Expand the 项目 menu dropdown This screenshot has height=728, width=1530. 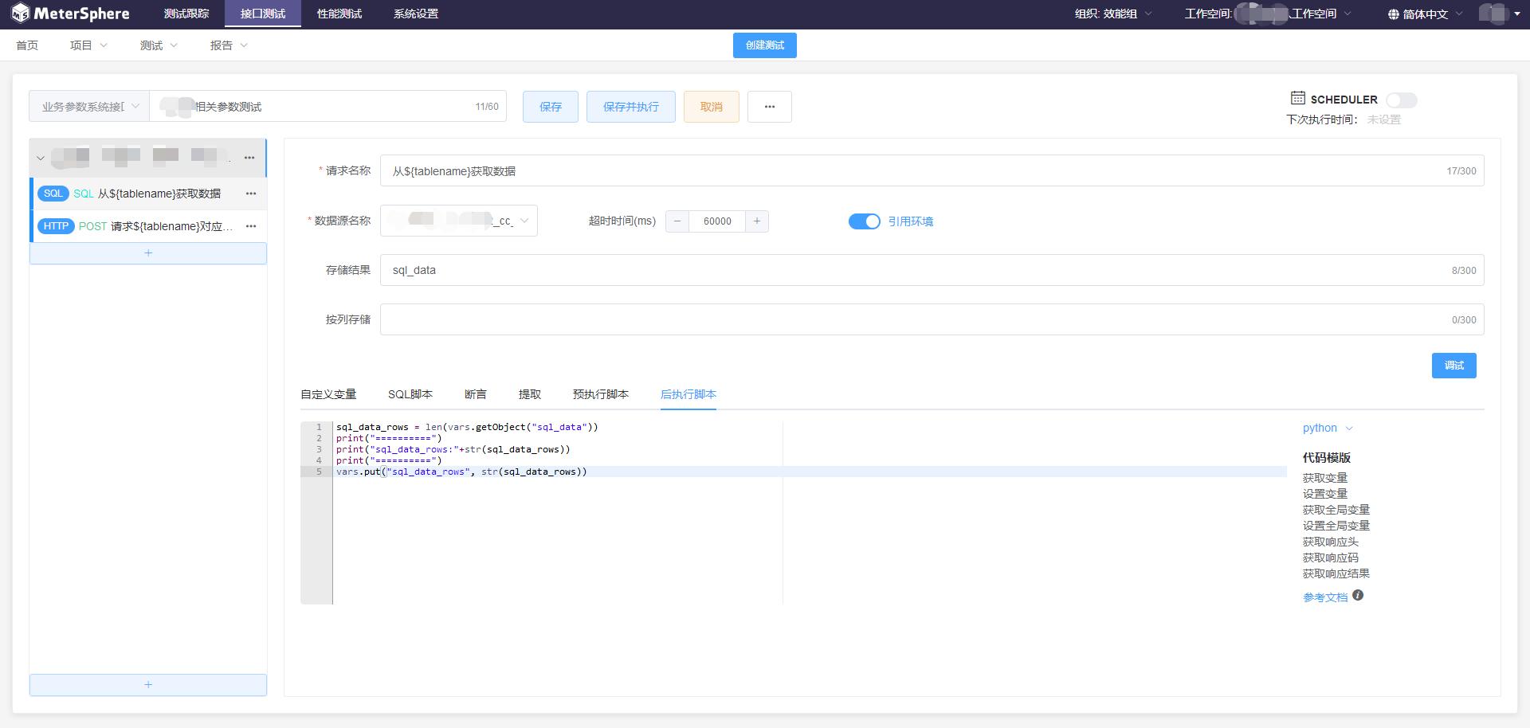(x=88, y=45)
